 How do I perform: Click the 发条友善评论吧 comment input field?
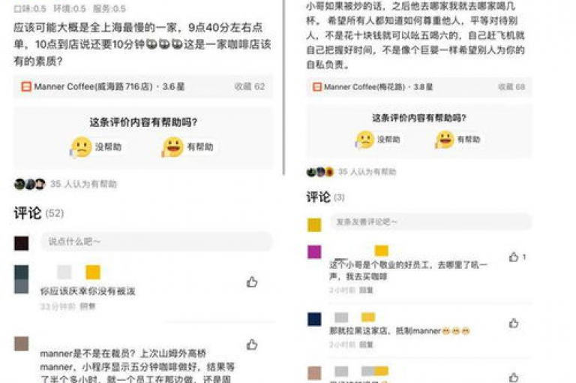click(430, 222)
